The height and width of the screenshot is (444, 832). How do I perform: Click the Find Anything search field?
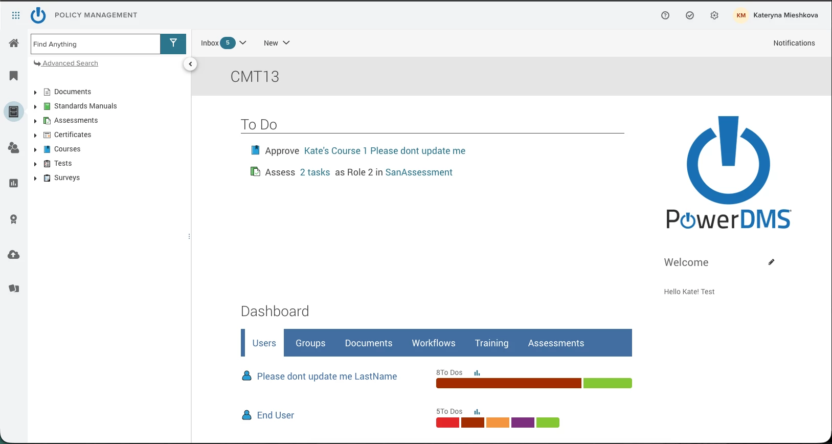click(x=96, y=44)
